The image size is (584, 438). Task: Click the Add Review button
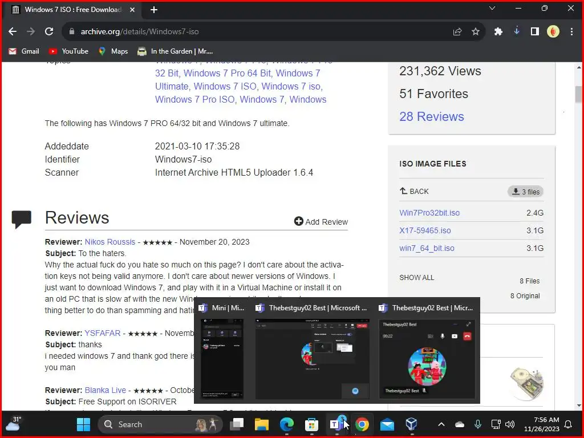tap(321, 222)
